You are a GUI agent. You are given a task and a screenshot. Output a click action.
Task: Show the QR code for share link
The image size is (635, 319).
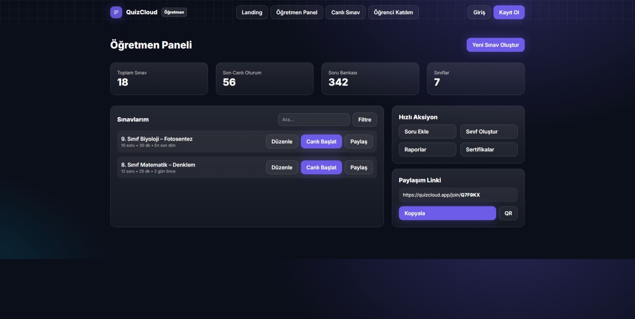click(x=508, y=213)
